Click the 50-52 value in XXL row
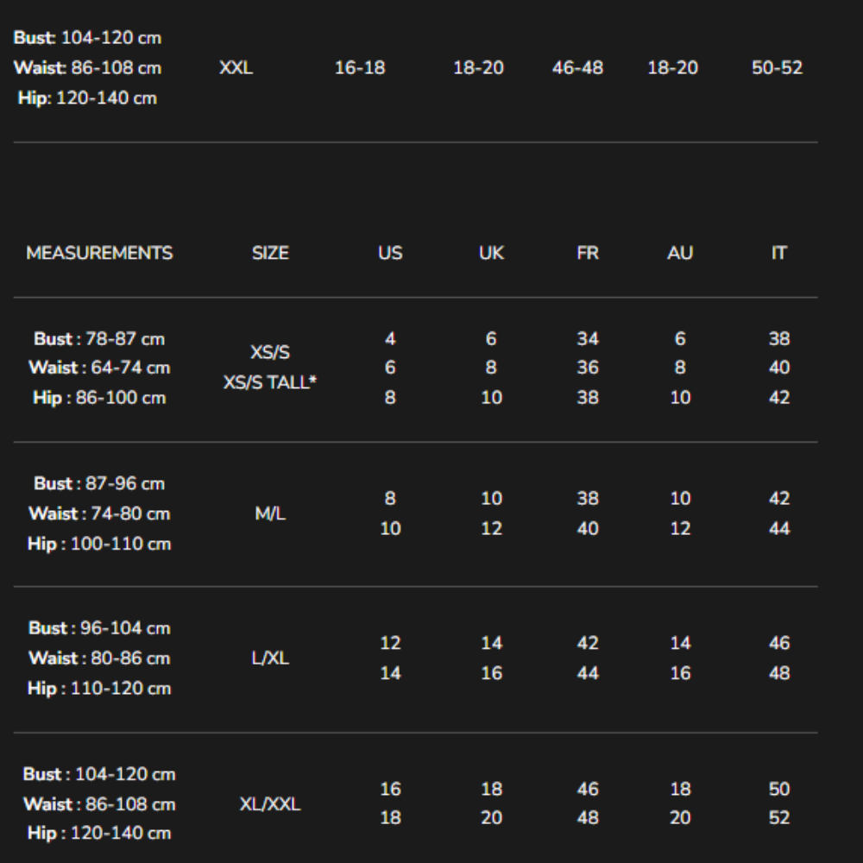The width and height of the screenshot is (863, 863). click(777, 67)
